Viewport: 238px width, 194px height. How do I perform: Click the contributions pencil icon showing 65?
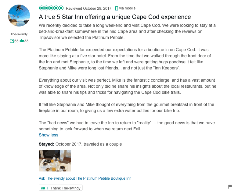[x=12, y=41]
